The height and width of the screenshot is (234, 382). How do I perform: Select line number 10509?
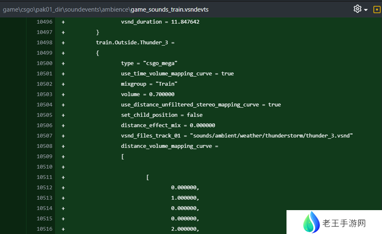[x=44, y=156]
